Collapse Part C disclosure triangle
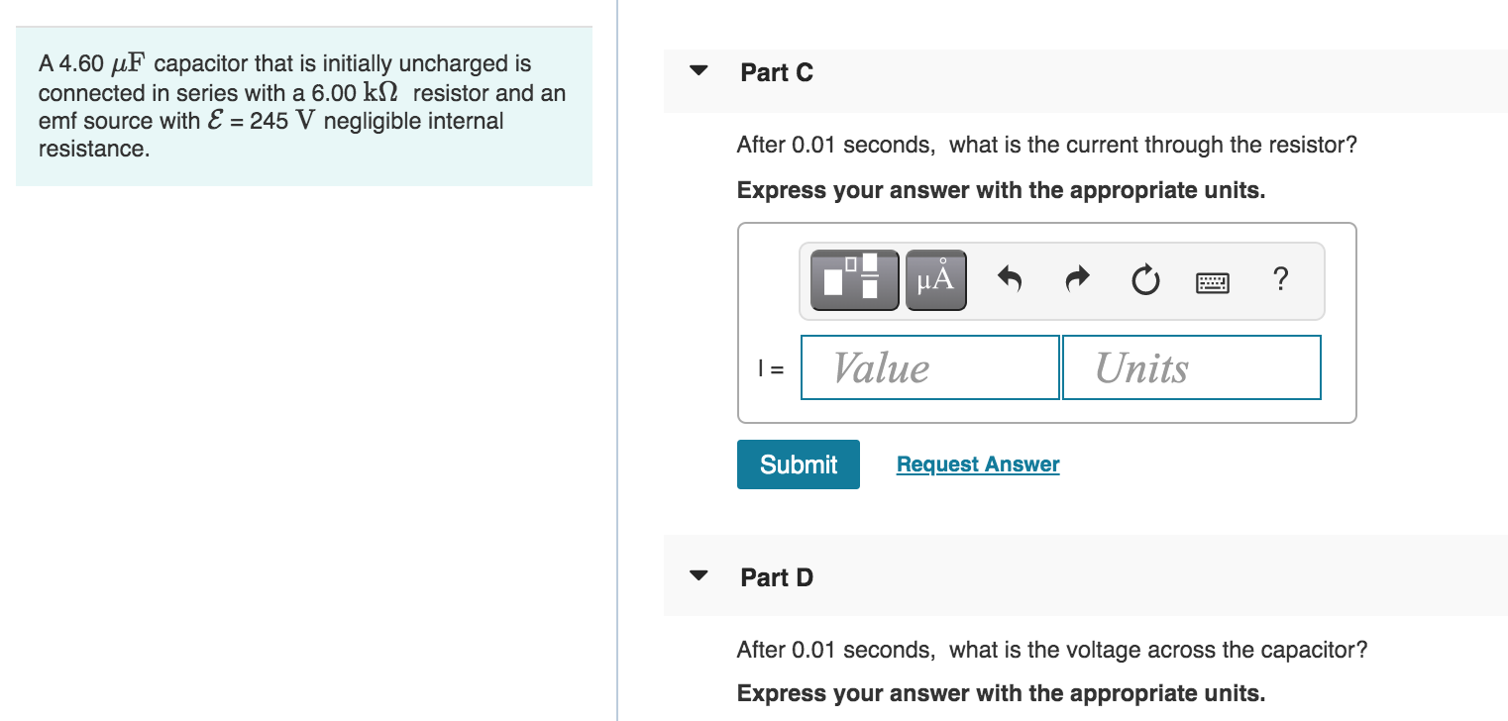 pyautogui.click(x=700, y=71)
